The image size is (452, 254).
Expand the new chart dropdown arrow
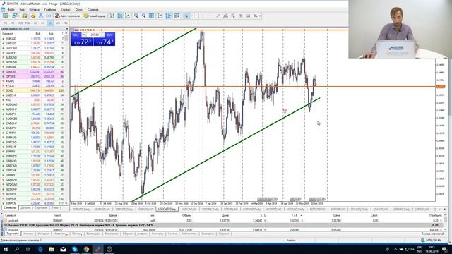(x=9, y=16)
